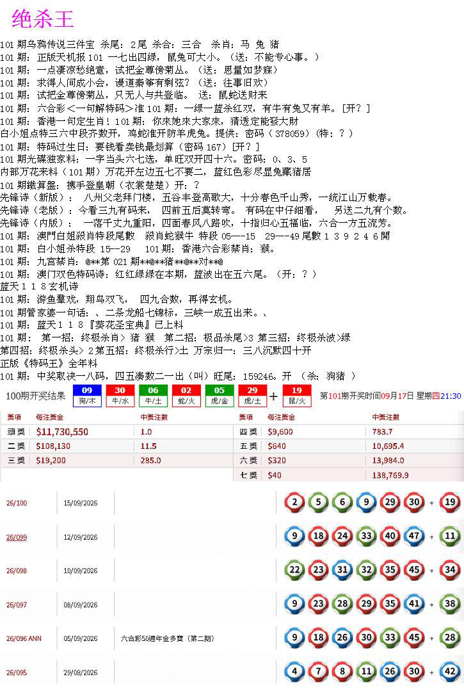Click date 15/09/2026 in results table
Image resolution: width=464 pixels, height=689 pixels.
[81, 503]
